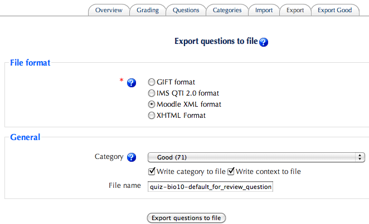Click the Category dropdown arrow stepper
The height and width of the screenshot is (224, 369).
tap(360, 157)
